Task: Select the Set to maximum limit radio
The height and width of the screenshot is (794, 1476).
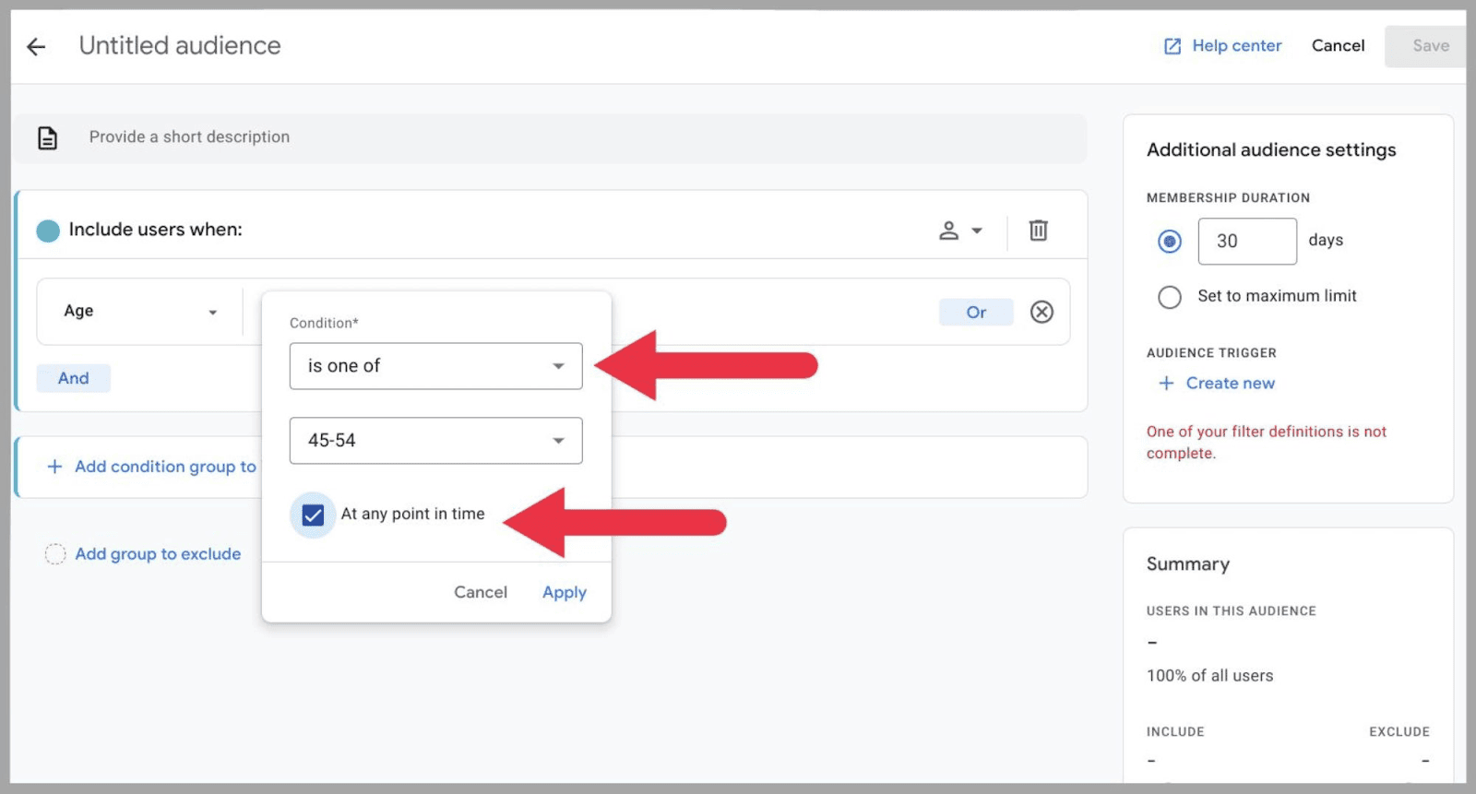Action: point(1169,297)
